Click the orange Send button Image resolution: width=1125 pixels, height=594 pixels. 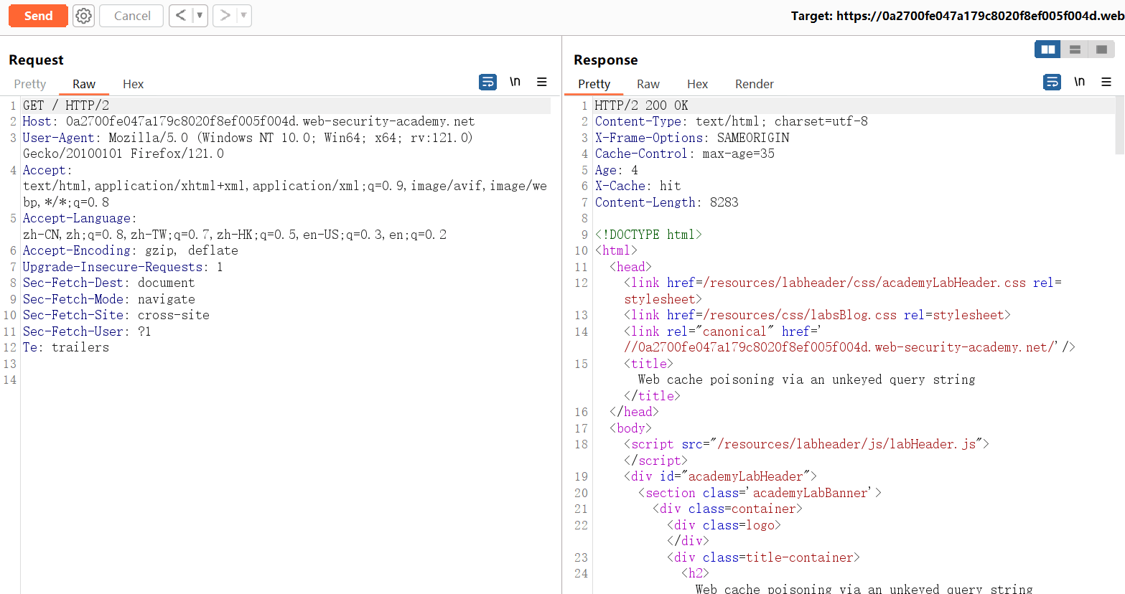click(x=38, y=16)
